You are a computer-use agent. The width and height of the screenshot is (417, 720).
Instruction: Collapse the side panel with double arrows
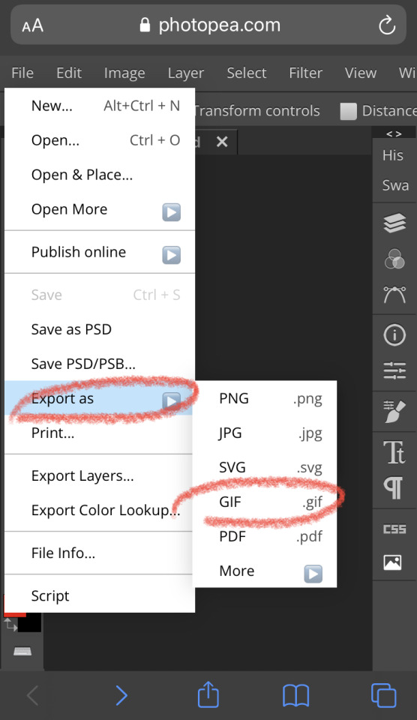[394, 133]
